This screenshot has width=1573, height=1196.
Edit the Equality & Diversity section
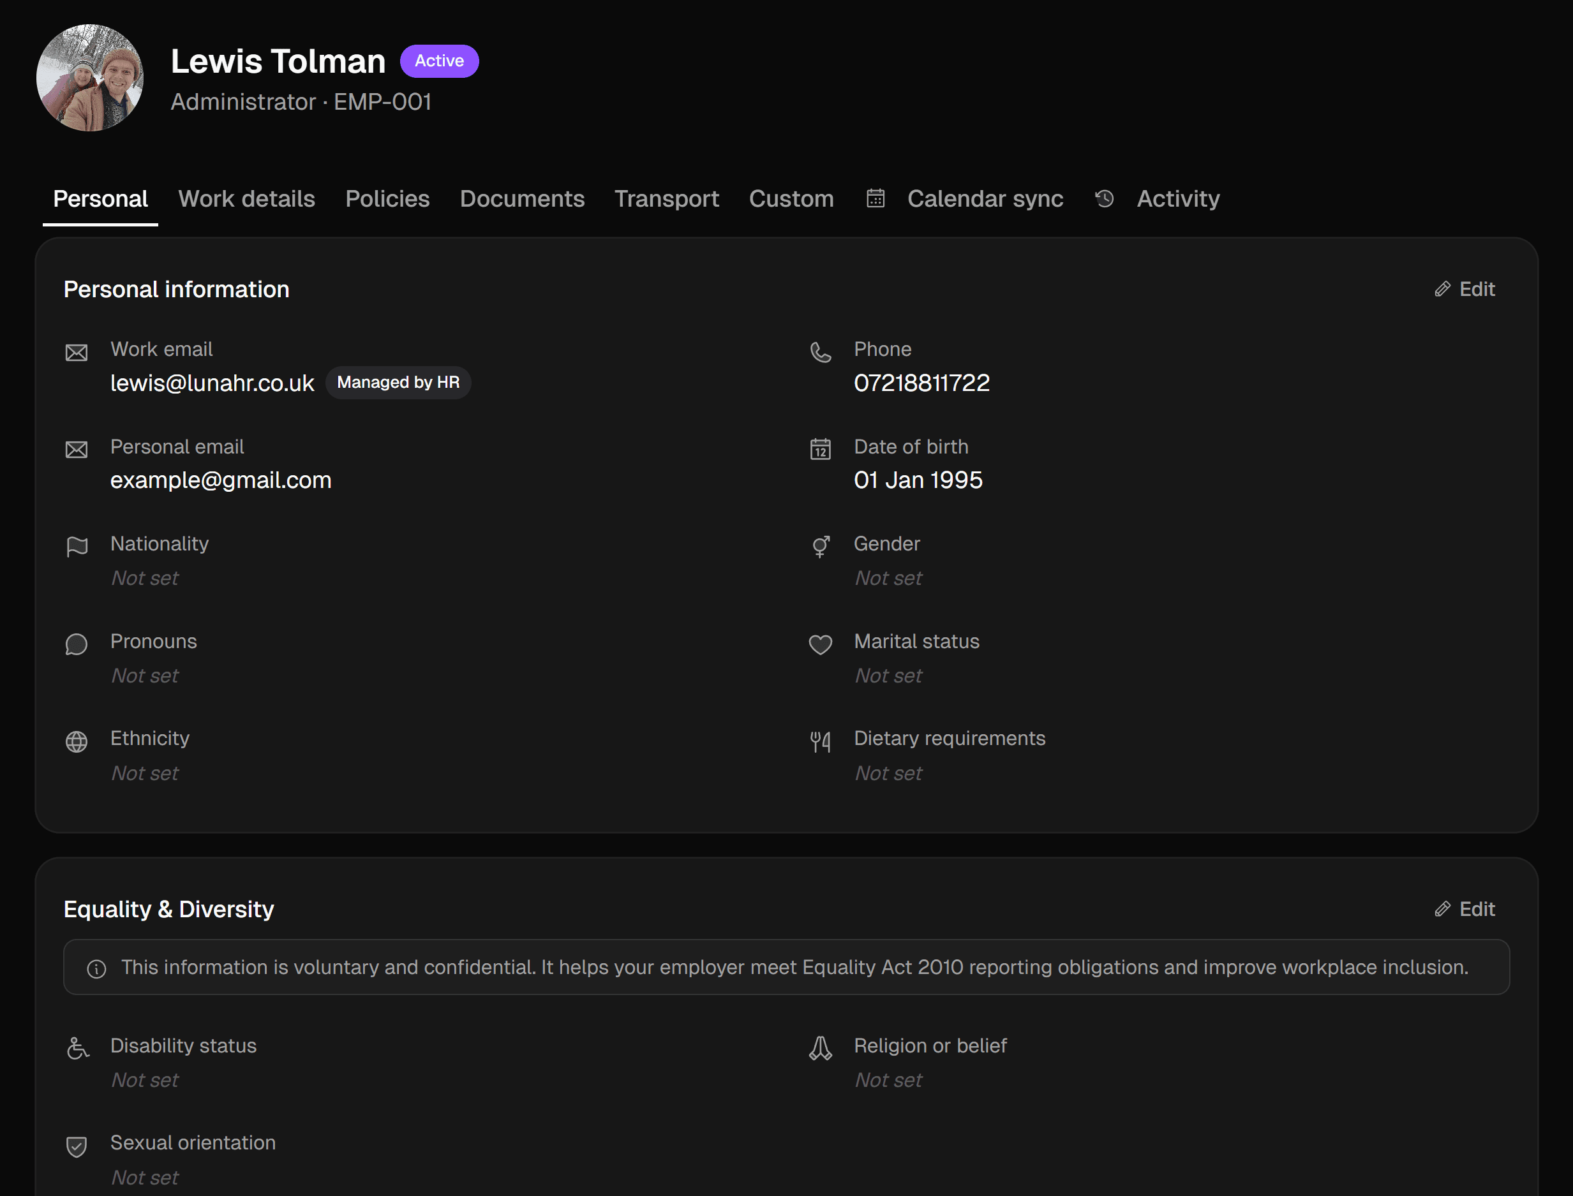coord(1465,909)
